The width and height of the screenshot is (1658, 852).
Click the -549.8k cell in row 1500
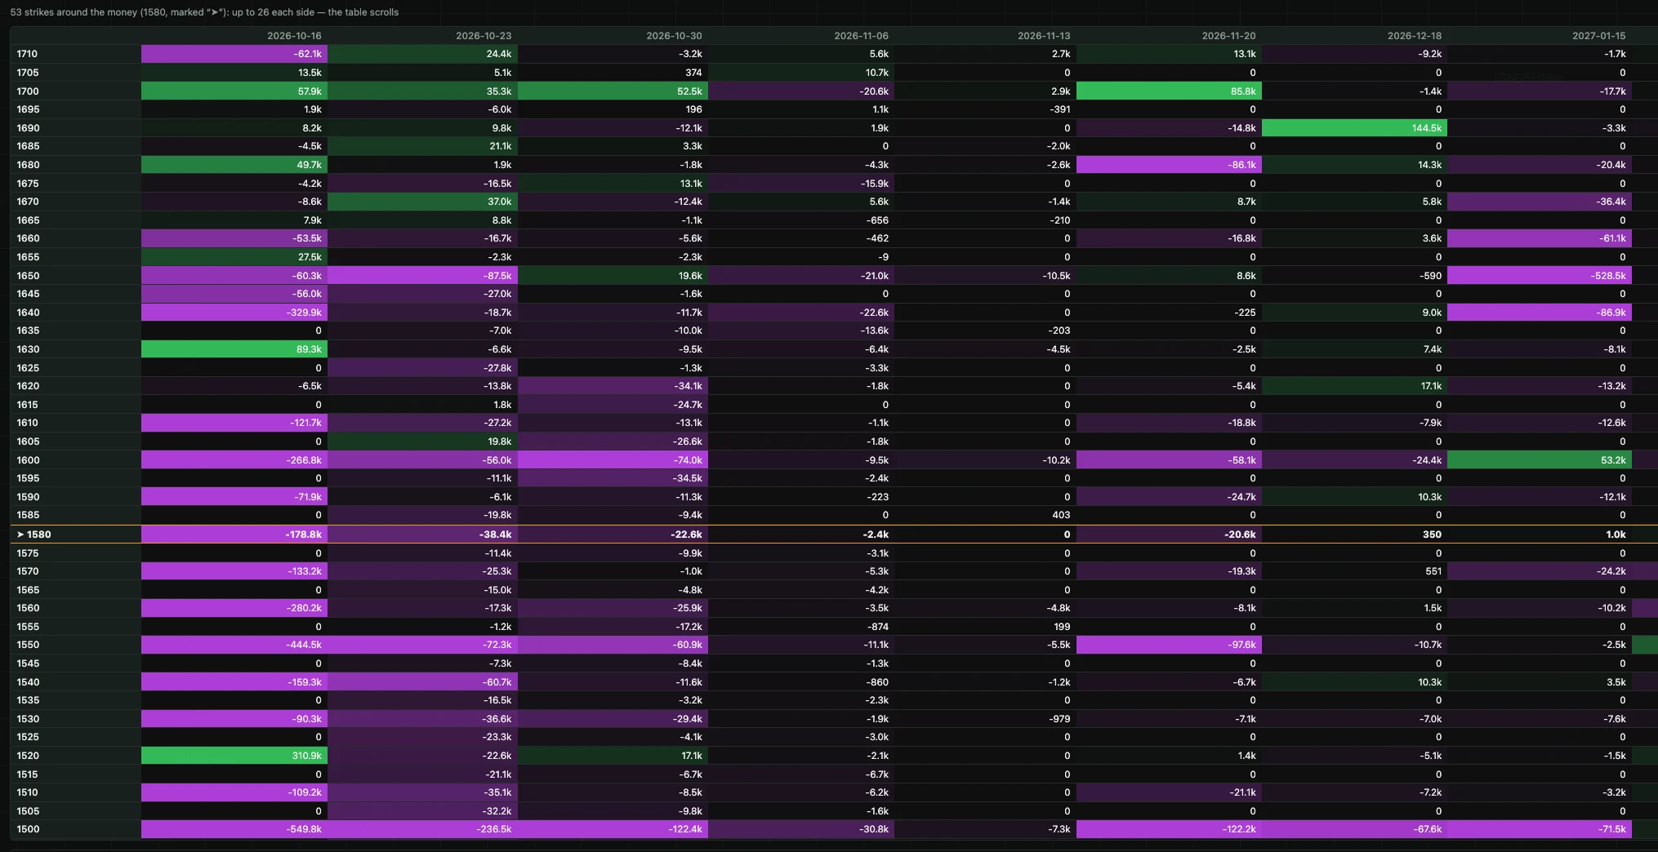(234, 829)
